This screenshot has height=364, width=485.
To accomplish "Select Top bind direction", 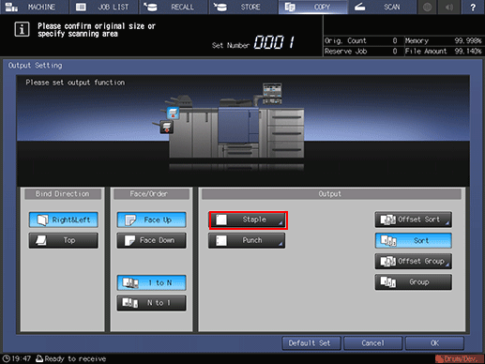I will point(64,240).
